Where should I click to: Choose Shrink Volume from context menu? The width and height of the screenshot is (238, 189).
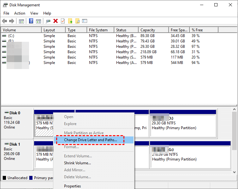pos(77,163)
